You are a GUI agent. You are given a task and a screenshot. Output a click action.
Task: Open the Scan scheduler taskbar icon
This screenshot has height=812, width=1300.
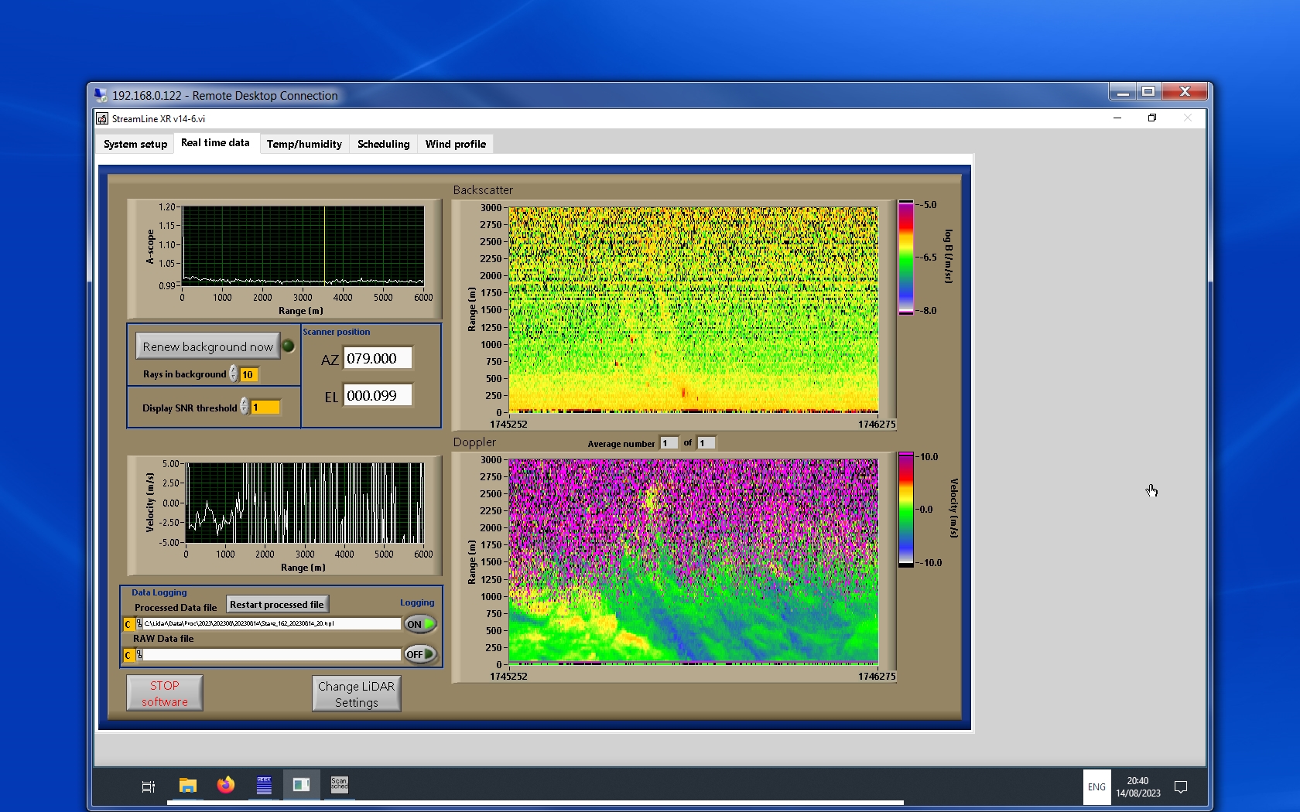(x=339, y=785)
